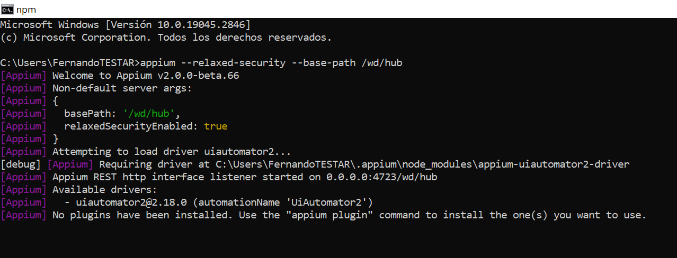This screenshot has width=677, height=258.
Task: Click the appium-uiautomator2-driver path text
Action: tap(554, 164)
